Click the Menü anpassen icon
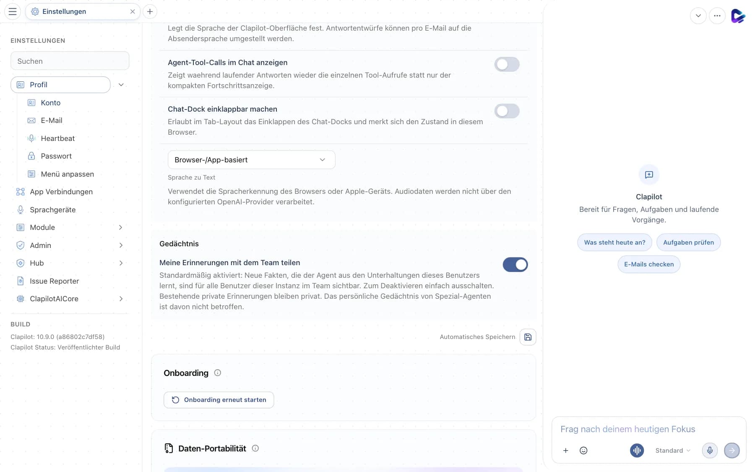 pos(31,174)
